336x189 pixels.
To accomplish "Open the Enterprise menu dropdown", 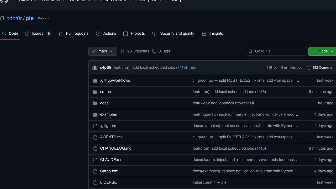I will [x=150, y=1].
